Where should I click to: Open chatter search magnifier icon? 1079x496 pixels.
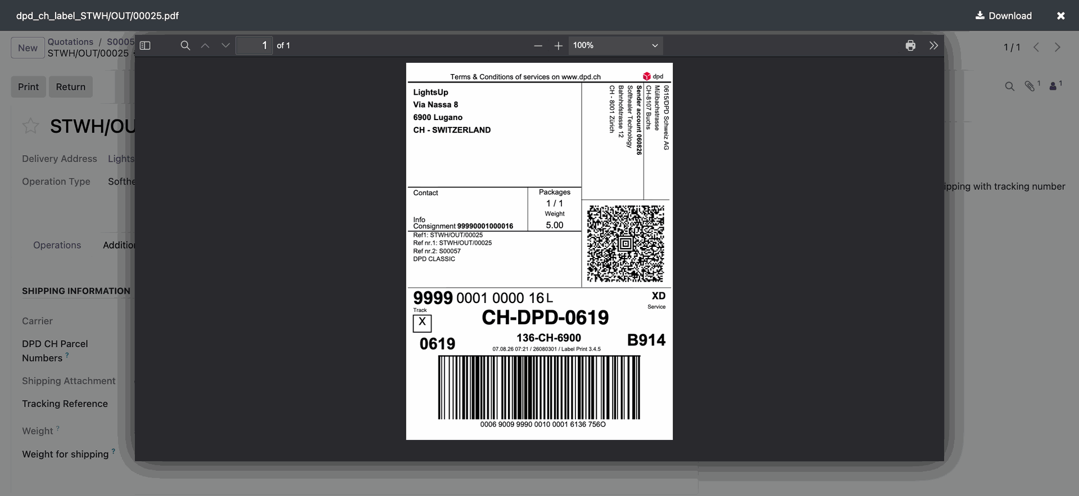(x=1010, y=86)
